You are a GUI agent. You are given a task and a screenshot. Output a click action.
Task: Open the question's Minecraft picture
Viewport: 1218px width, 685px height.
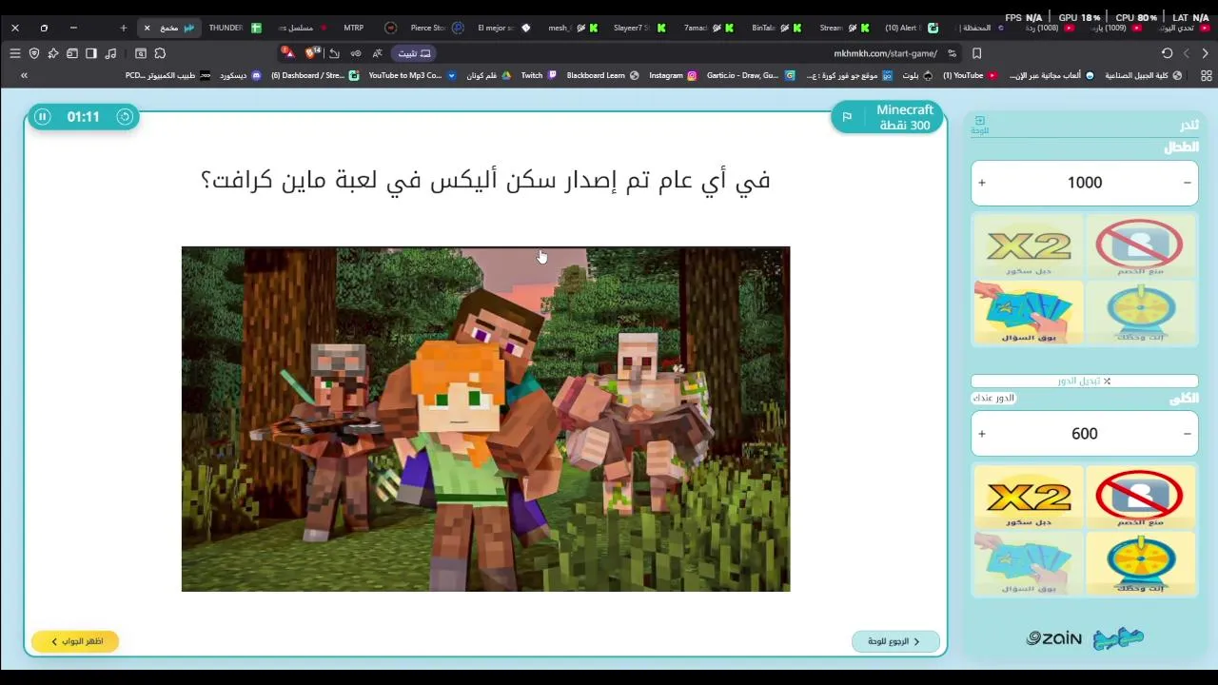(x=485, y=420)
